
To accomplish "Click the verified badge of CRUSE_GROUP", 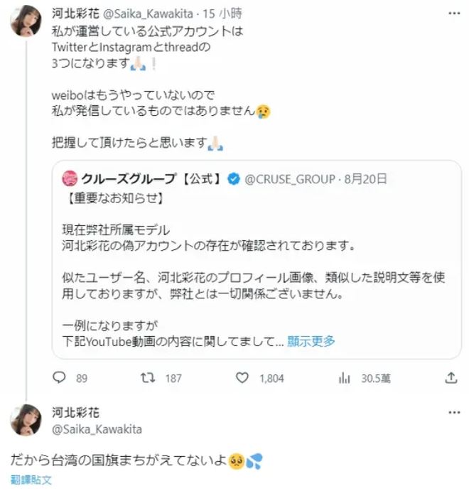I will (232, 178).
